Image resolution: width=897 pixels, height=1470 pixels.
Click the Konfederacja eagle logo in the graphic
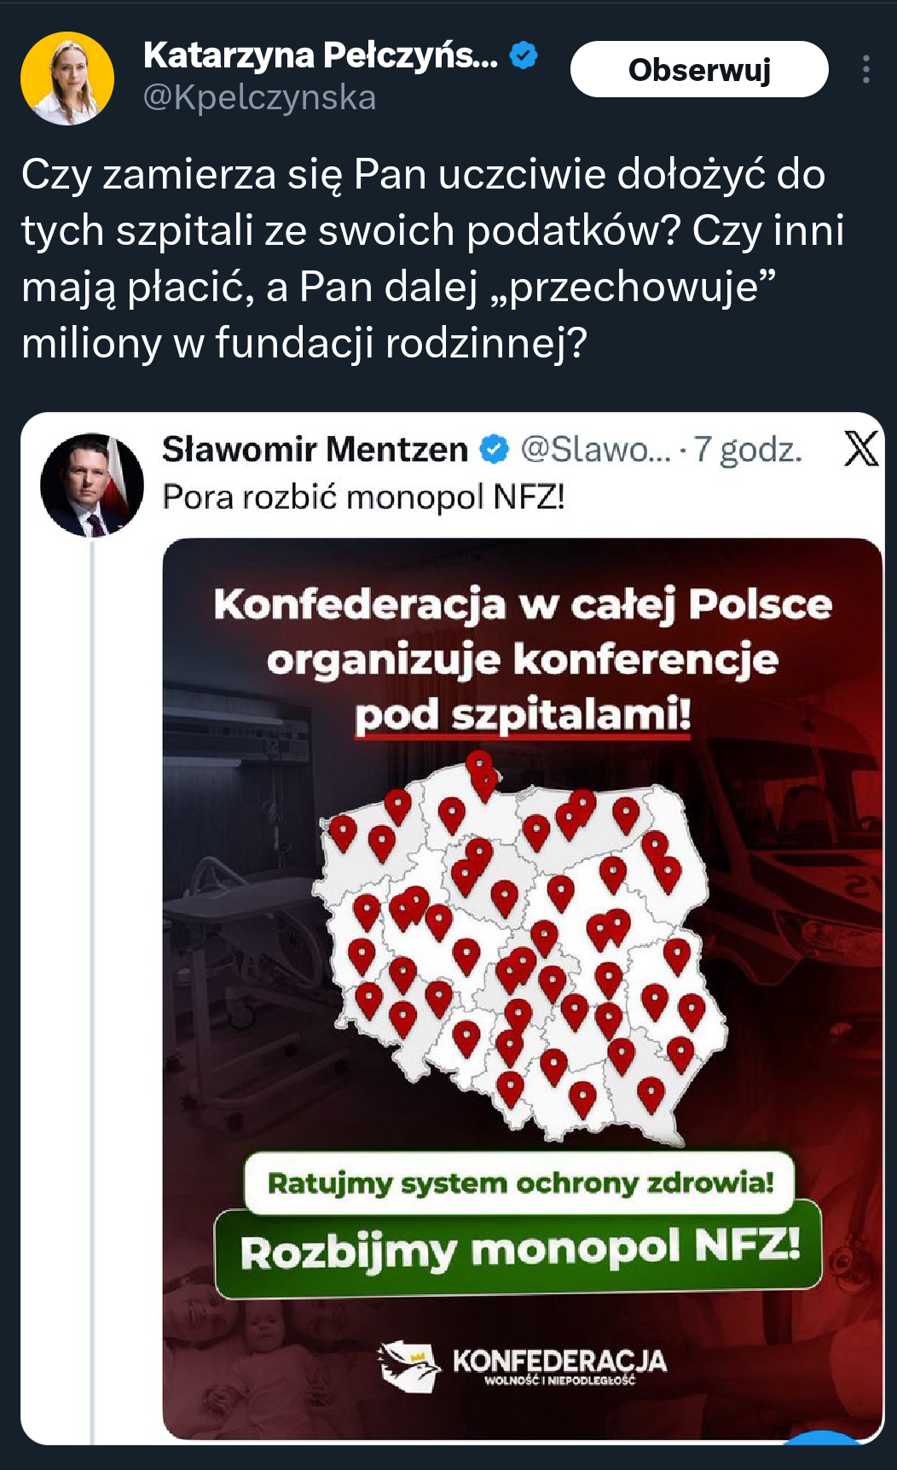pos(409,1364)
